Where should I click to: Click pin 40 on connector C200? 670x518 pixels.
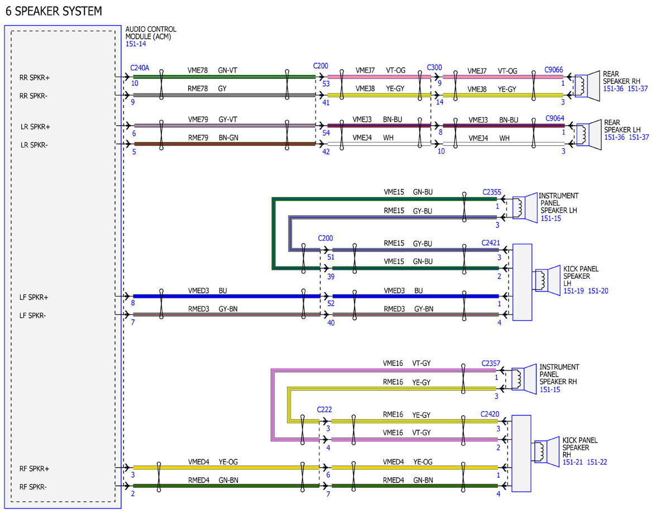coord(331,322)
